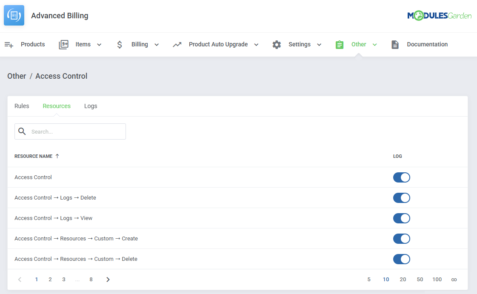Click the Settings gear icon
Viewport: 477px width, 294px height.
point(277,45)
